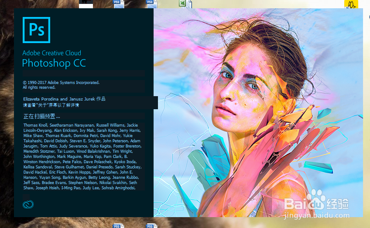This screenshot has width=370, height=228.
Task: Click the 正在扫描预置 loading status text
Action: coord(41,116)
